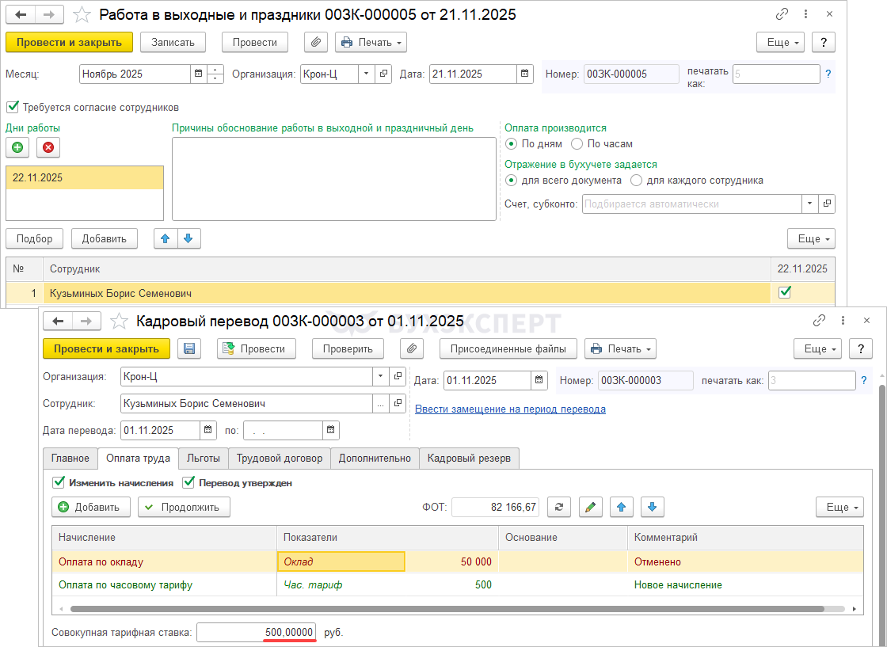The width and height of the screenshot is (887, 647).
Task: Expand the Организация Крон-Ц dropdown in top form
Action: click(366, 74)
